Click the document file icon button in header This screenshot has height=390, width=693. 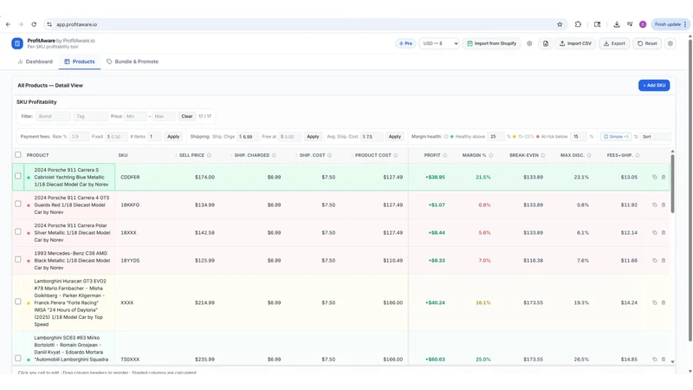tap(546, 43)
